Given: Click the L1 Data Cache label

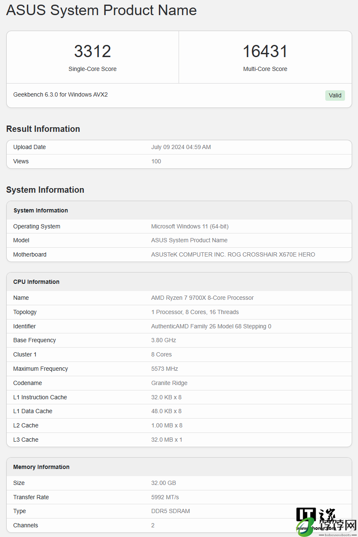Looking at the screenshot, I should tap(33, 411).
